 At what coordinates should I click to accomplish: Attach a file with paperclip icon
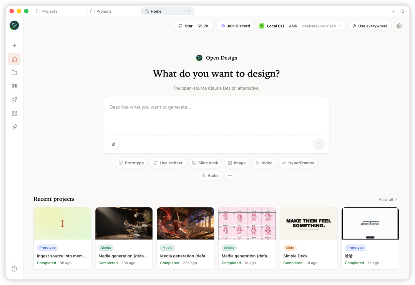click(113, 144)
